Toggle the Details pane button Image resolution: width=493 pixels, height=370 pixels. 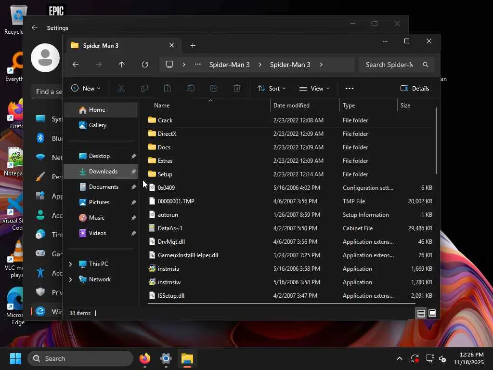point(415,89)
